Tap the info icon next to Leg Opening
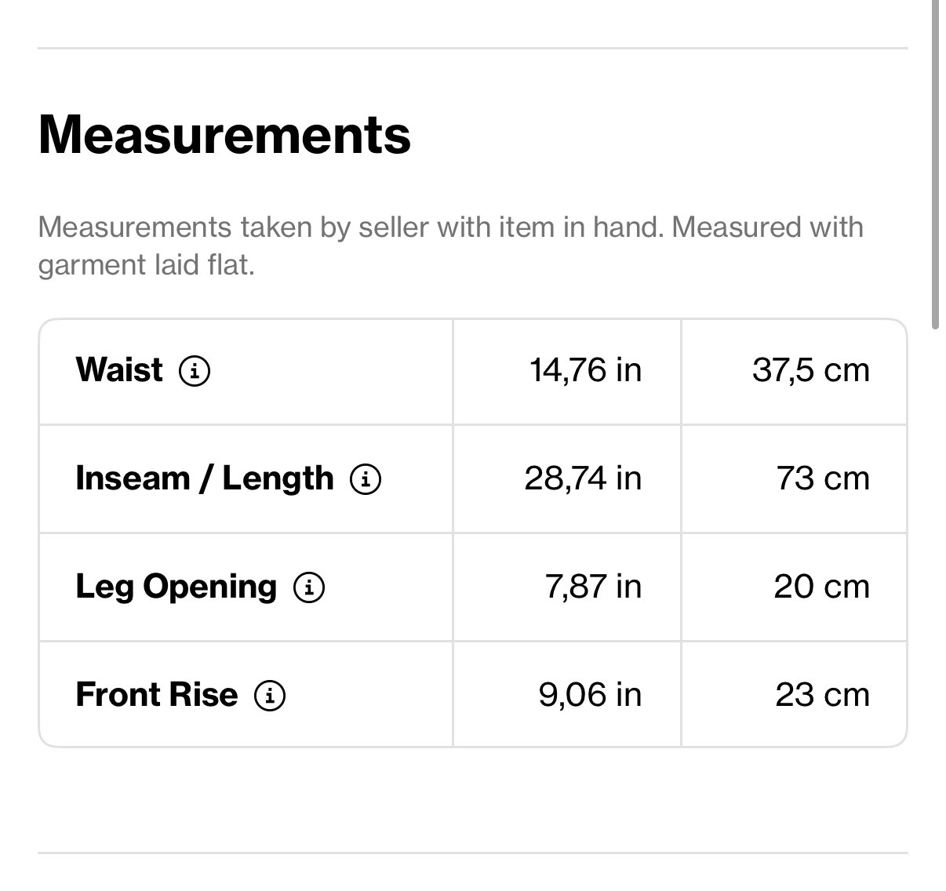Screen dimensions: 946x891 pos(309,587)
